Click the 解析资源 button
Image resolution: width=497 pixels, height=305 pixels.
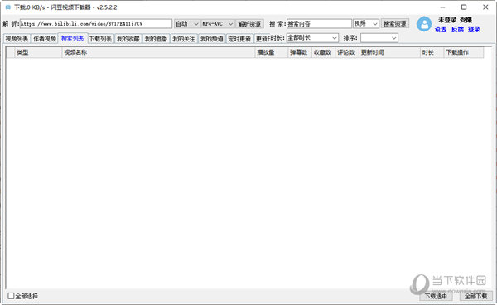(249, 24)
